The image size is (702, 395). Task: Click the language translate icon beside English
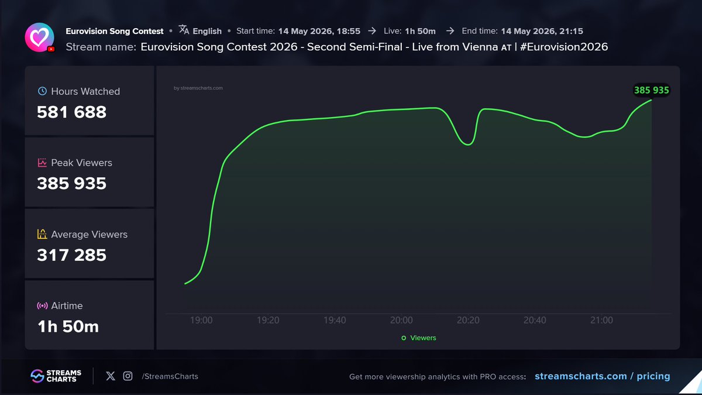point(184,30)
